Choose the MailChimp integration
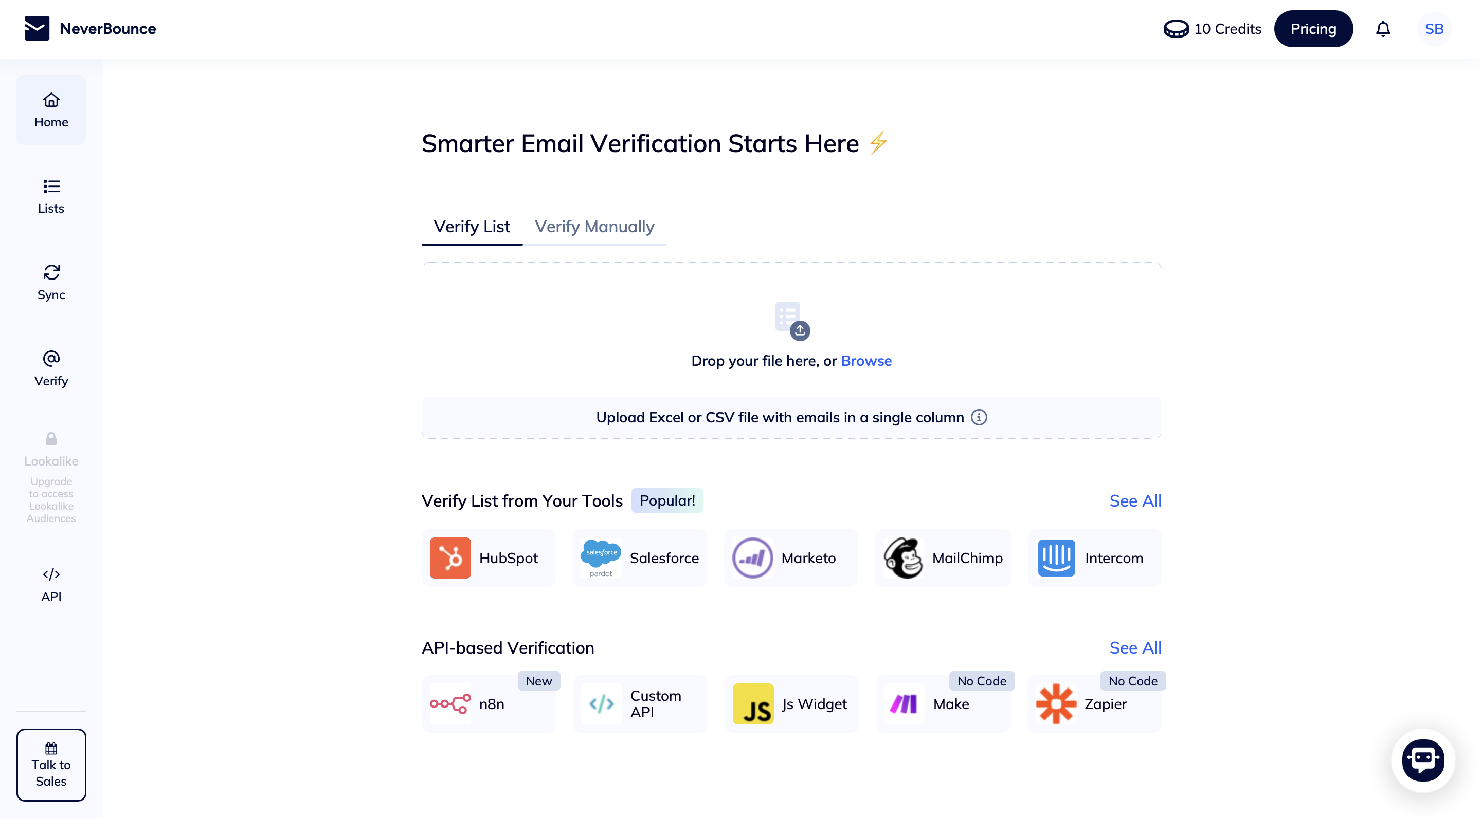Viewport: 1481px width, 818px height. coord(943,558)
